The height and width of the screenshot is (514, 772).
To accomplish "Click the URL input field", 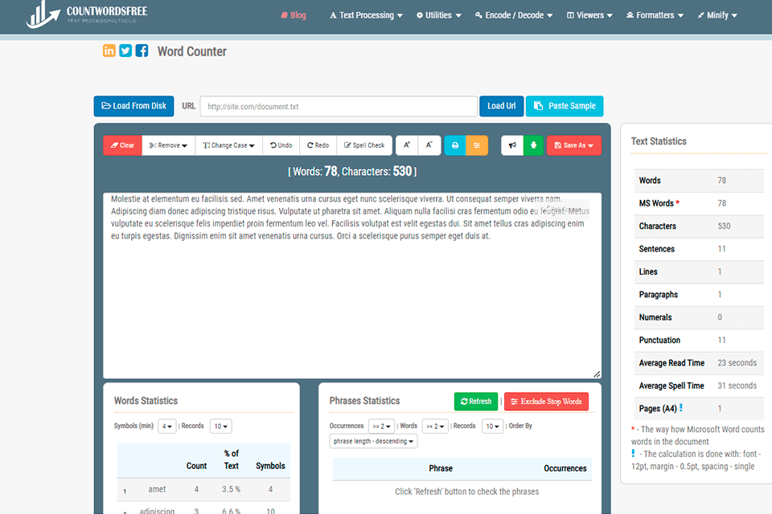I will tap(339, 106).
